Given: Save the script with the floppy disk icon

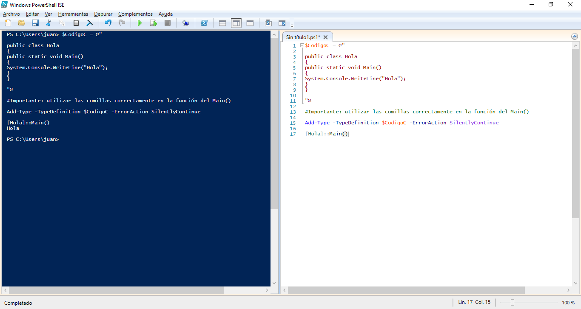Looking at the screenshot, I should [x=35, y=23].
